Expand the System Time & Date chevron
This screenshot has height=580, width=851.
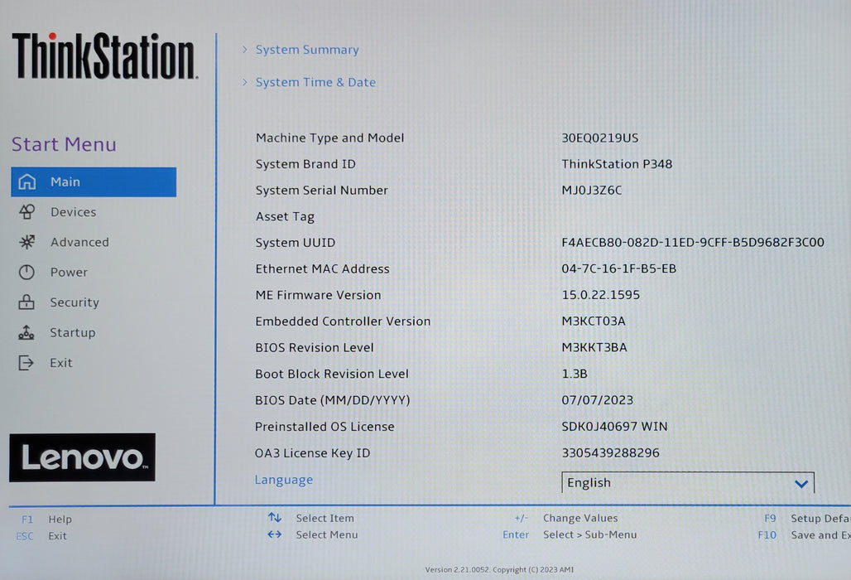point(245,82)
